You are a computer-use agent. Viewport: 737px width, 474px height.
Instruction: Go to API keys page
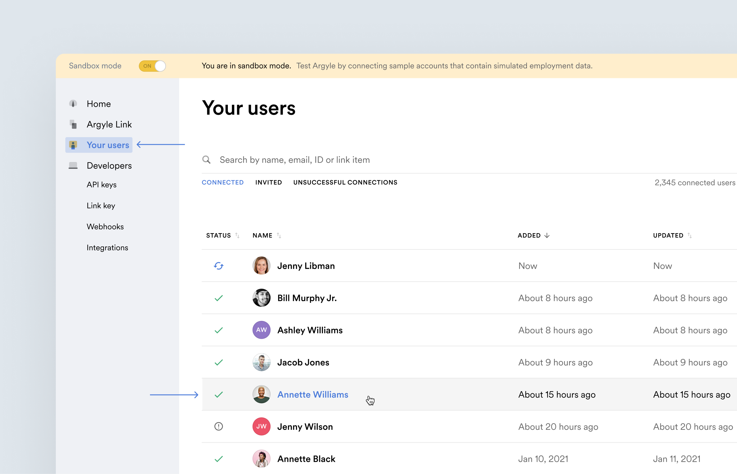click(102, 185)
